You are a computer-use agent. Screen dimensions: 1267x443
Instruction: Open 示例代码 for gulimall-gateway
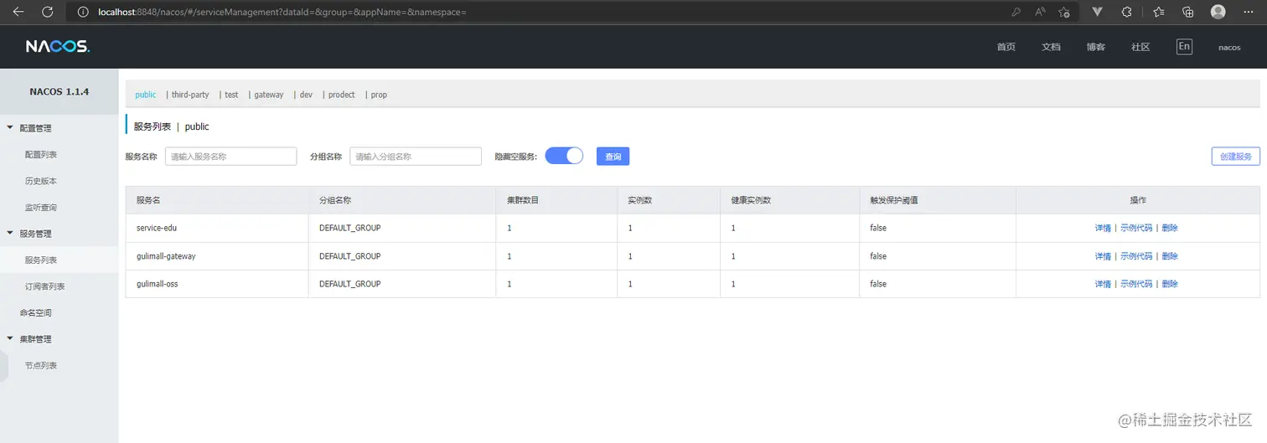coord(1136,256)
